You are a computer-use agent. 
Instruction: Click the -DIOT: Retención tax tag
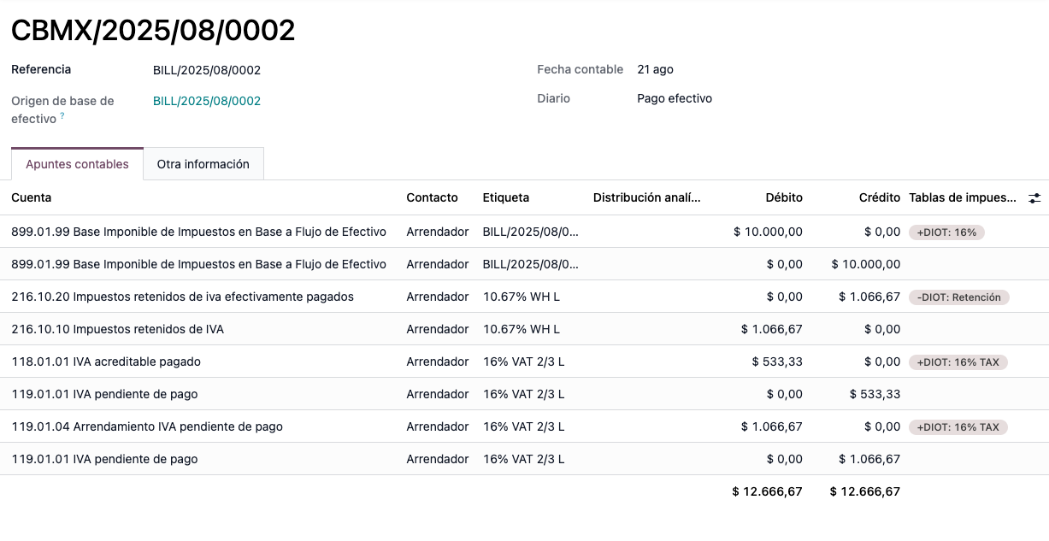[958, 297]
